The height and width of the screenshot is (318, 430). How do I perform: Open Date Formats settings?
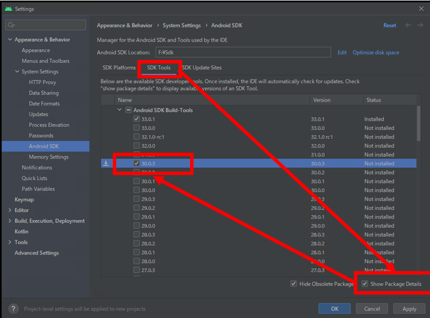44,104
